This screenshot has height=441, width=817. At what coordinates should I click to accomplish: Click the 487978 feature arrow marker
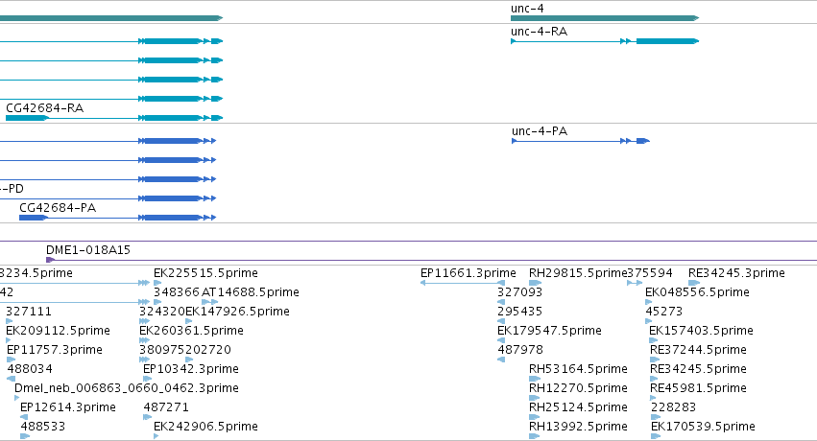[501, 360]
